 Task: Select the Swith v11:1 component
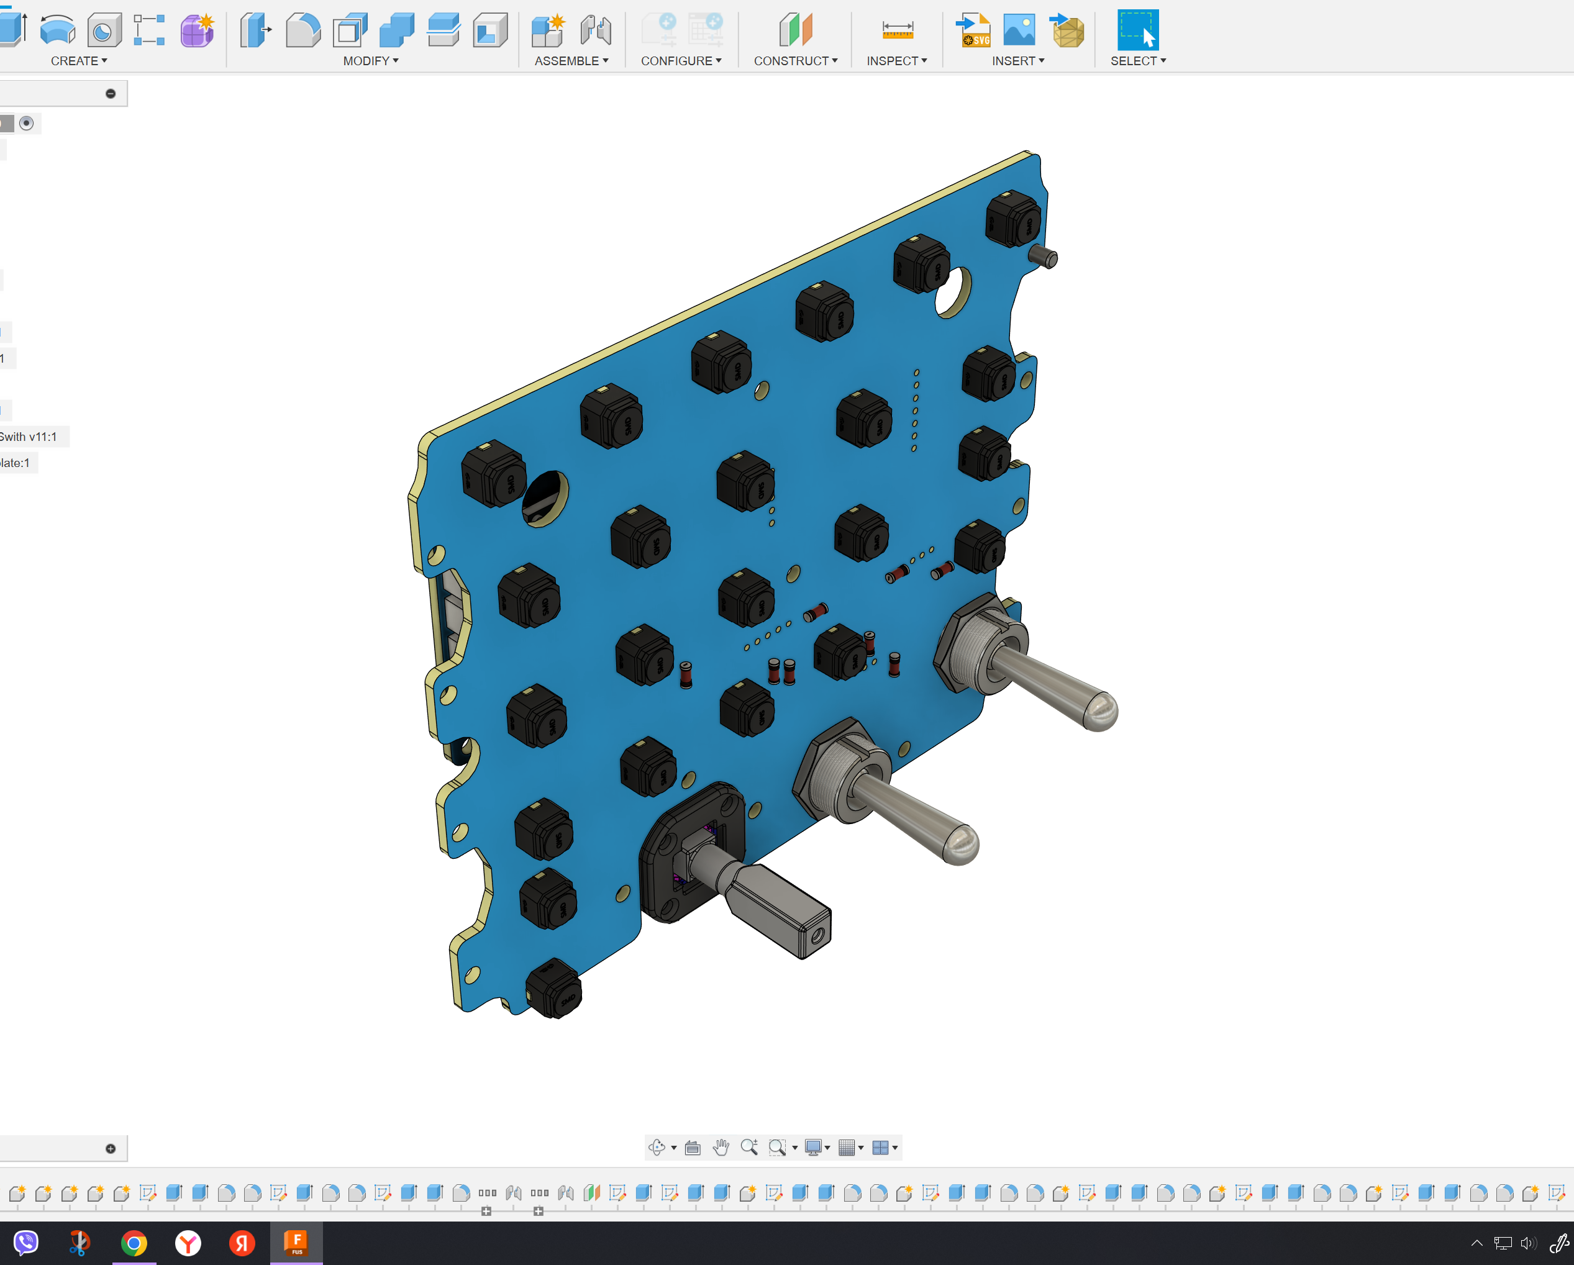point(28,437)
